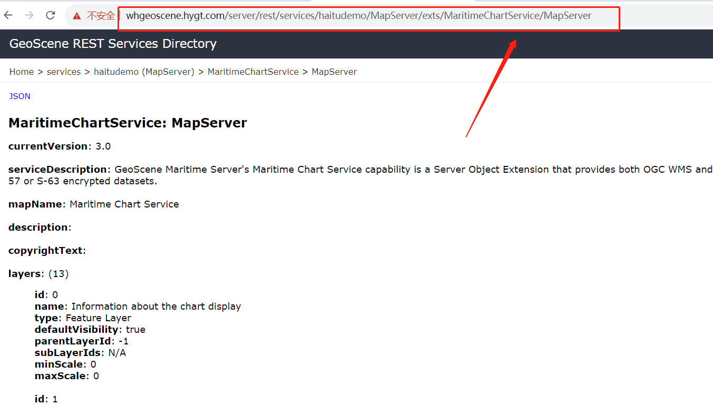Click the subLayerIds: N/A line

[81, 353]
